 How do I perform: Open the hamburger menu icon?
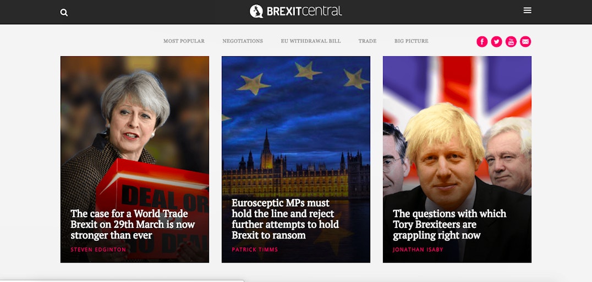[528, 10]
